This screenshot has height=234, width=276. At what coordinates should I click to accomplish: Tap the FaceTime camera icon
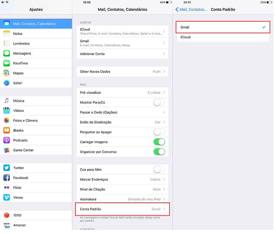point(7,63)
